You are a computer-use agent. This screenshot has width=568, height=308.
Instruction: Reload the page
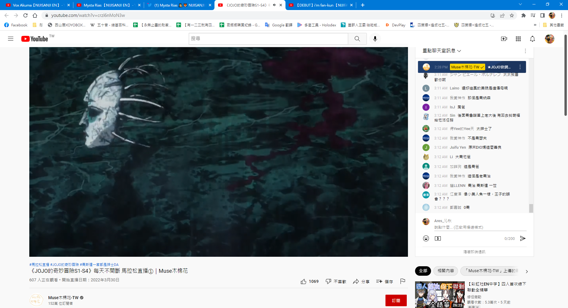[x=25, y=15]
